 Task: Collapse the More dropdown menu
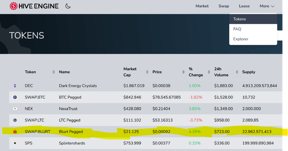coord(267,6)
